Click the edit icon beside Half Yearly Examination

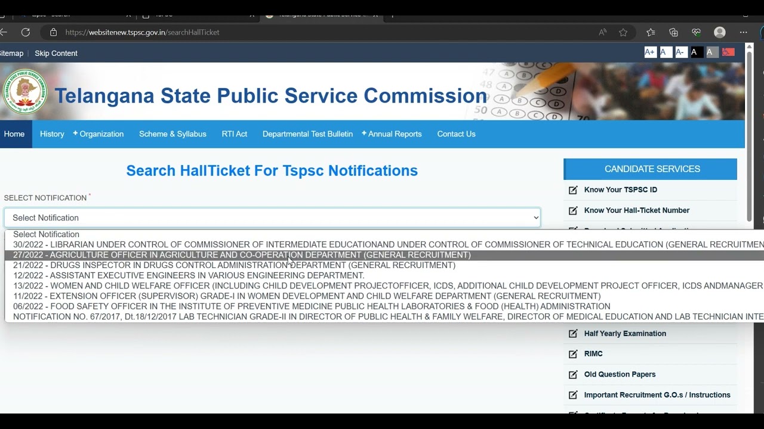tap(573, 334)
